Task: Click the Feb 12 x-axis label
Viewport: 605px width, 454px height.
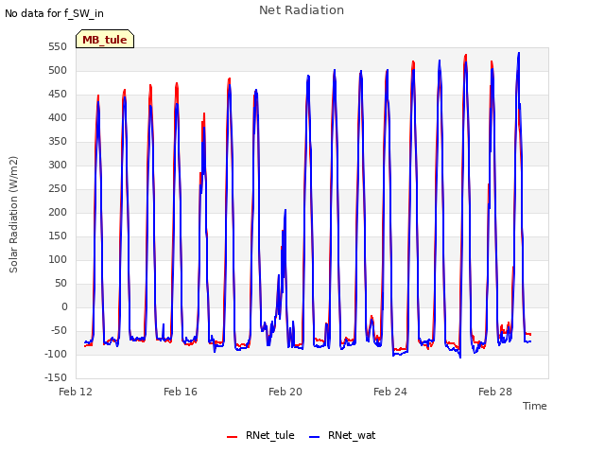Action: 76,392
